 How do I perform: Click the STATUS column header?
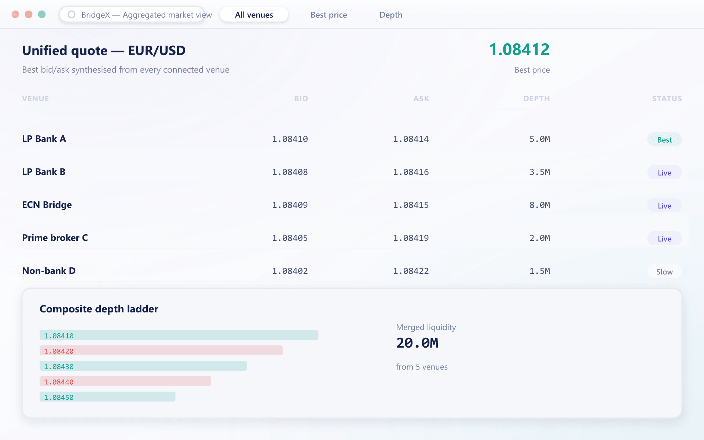click(667, 99)
